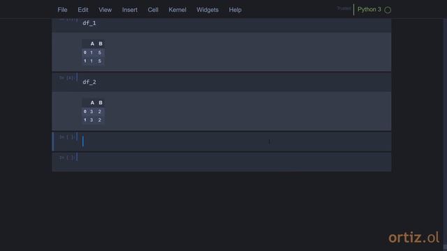Click row index 1 in df_2 table
This screenshot has height=251, width=447.
point(85,120)
